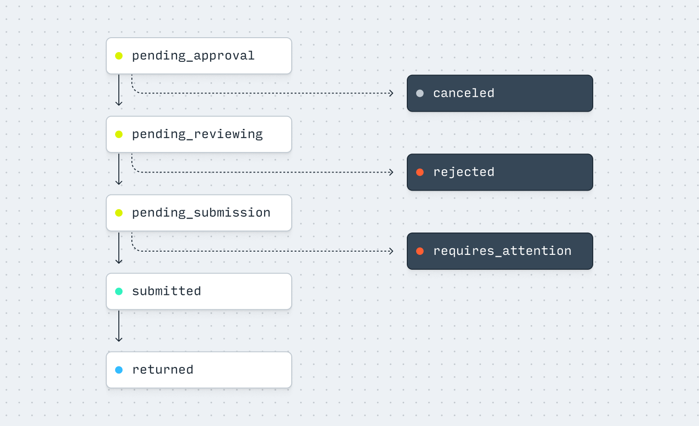Select the dark requires_attention status node
Viewport: 699px width, 426px height.
[500, 251]
